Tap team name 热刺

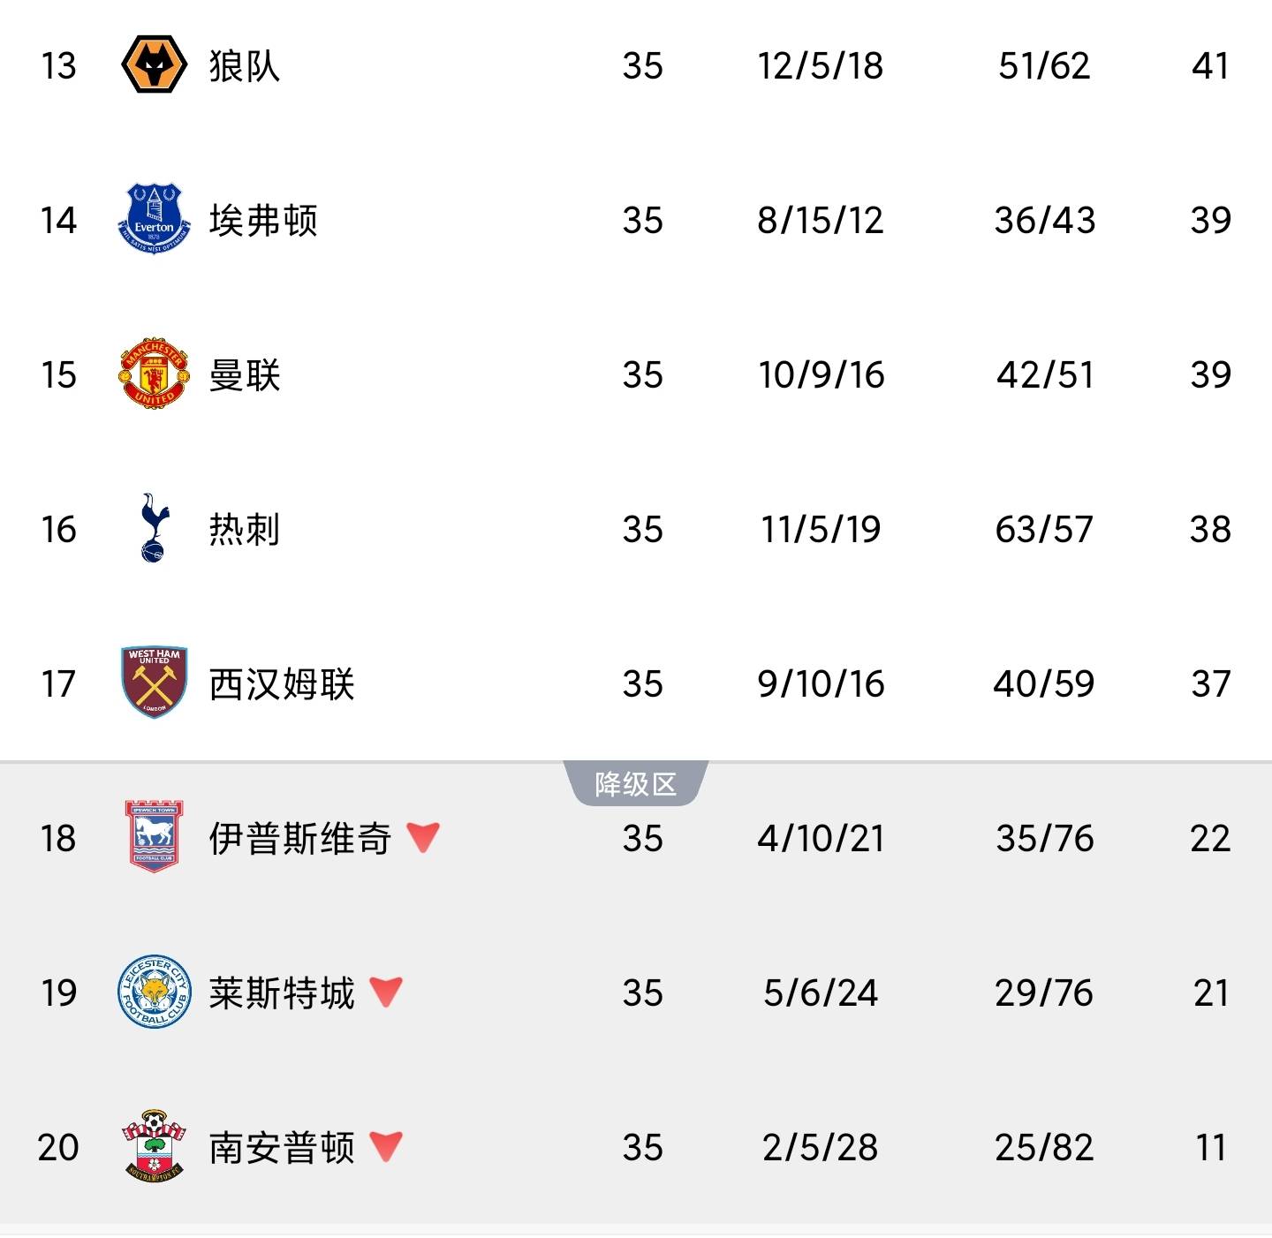point(245,530)
